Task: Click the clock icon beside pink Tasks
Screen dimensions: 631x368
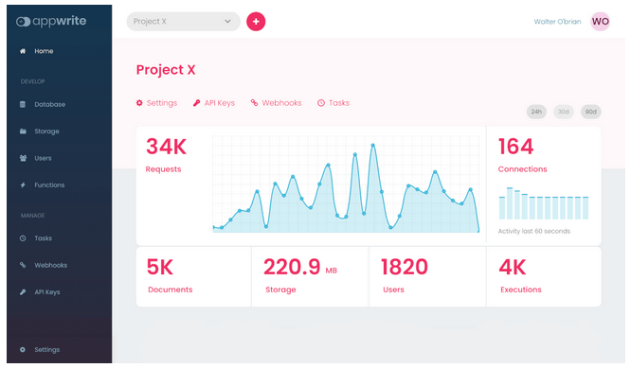Action: click(x=321, y=103)
